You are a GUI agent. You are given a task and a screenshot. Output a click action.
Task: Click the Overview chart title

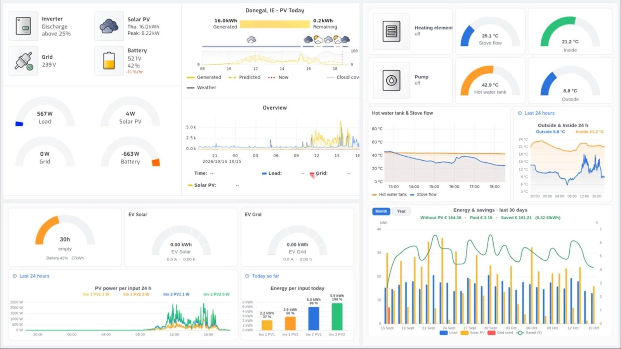pyautogui.click(x=275, y=108)
